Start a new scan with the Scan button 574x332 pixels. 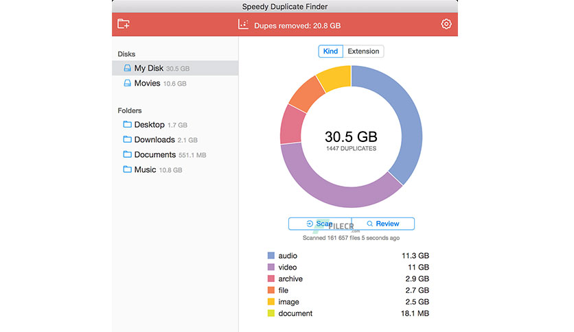point(320,224)
